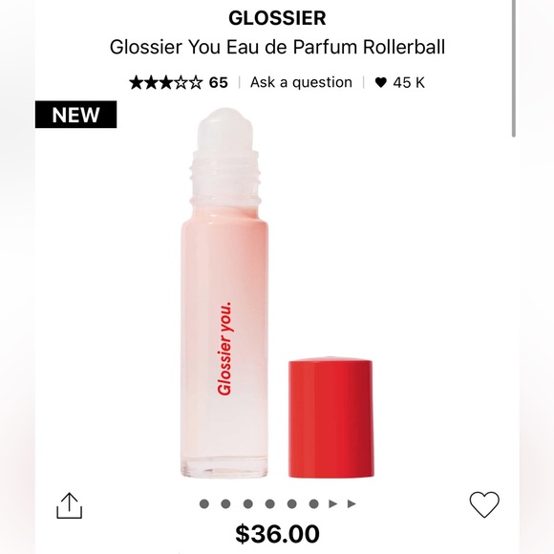Screen dimensions: 554x554
Task: Select the sixth image carousel dot
Action: click(x=313, y=503)
